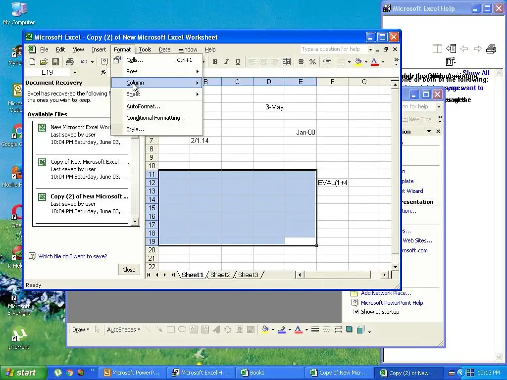Click Close button in Document Recovery pane
The image size is (507, 380).
pyautogui.click(x=129, y=270)
